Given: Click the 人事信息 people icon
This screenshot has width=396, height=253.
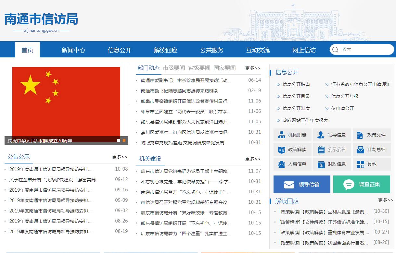Looking at the screenshot, I should click(x=281, y=164).
